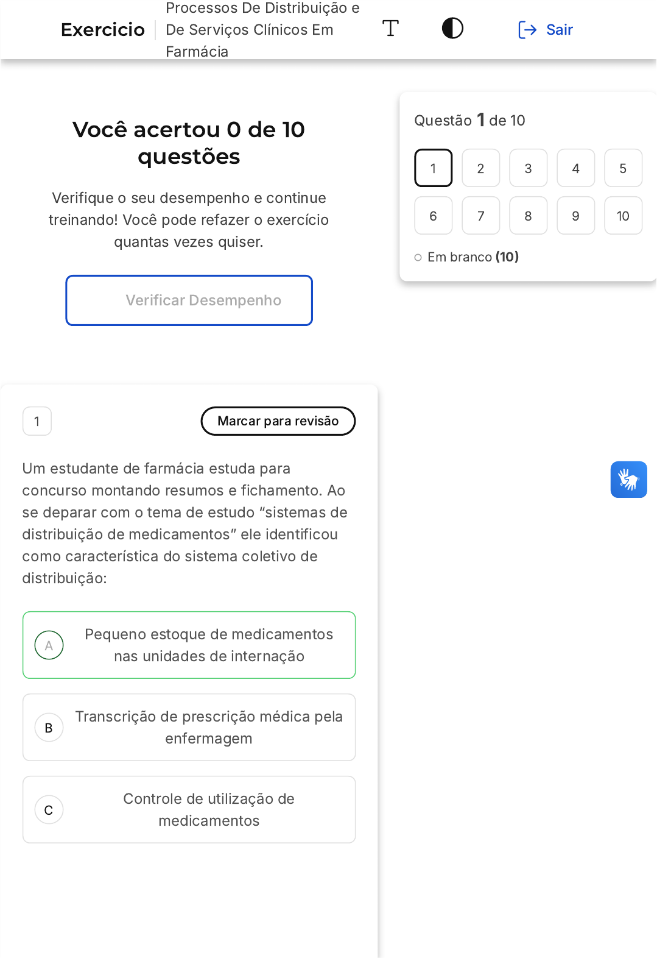The width and height of the screenshot is (657, 958).
Task: Pick the 'Transcrição de prescrição médica' answer
Action: (x=209, y=728)
